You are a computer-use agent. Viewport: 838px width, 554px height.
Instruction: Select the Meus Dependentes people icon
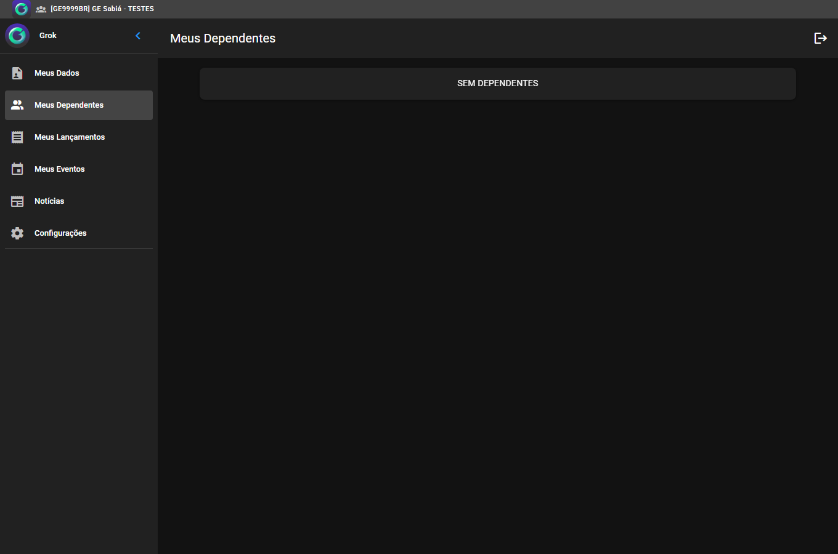pyautogui.click(x=17, y=105)
